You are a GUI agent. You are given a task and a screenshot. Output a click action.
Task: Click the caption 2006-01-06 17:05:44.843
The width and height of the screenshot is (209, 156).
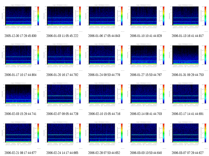(104, 36)
